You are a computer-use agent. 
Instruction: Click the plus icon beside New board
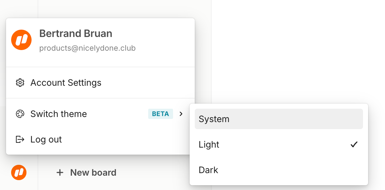click(60, 173)
